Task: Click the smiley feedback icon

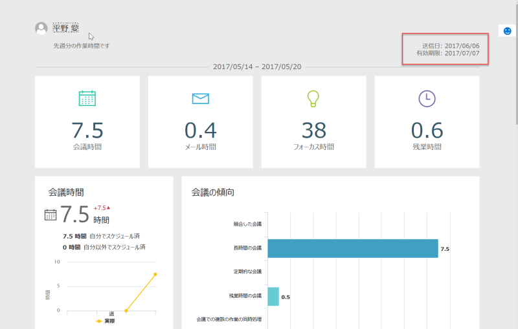Action: pyautogui.click(x=508, y=30)
